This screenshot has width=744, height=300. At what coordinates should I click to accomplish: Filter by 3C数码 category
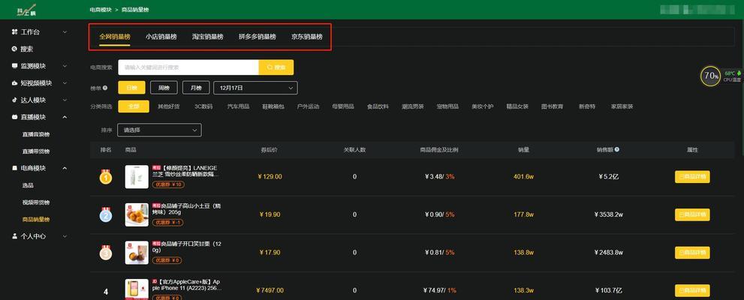coord(203,106)
